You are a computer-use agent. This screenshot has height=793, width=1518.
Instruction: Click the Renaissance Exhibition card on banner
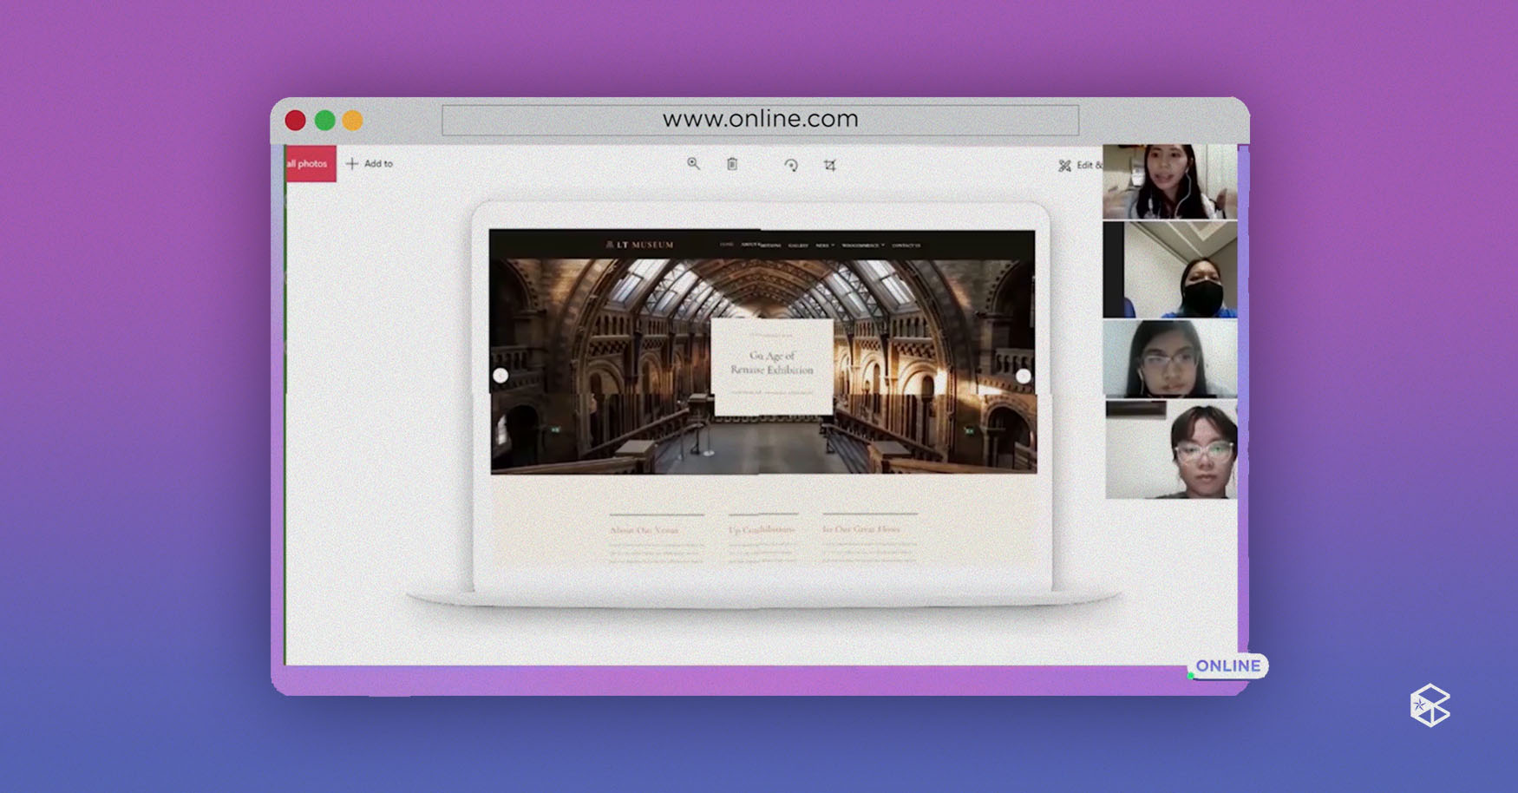pos(772,366)
